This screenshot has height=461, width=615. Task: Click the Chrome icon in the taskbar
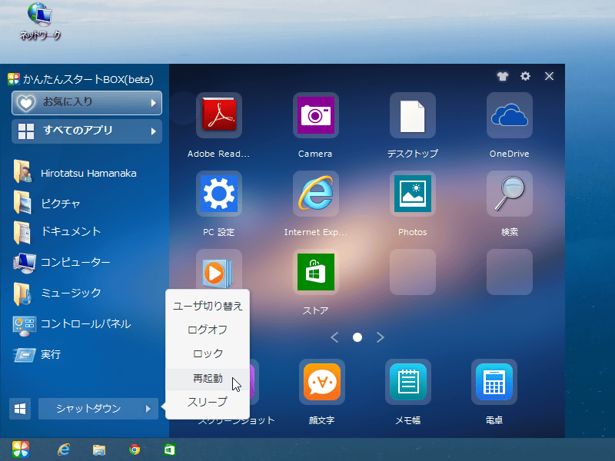pyautogui.click(x=135, y=449)
